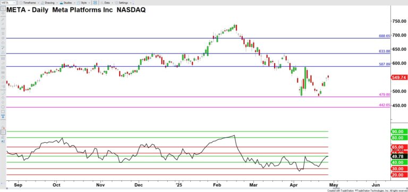This screenshot has height=192, width=408.
Task: Select the blue T text tool
Action: [3, 116]
